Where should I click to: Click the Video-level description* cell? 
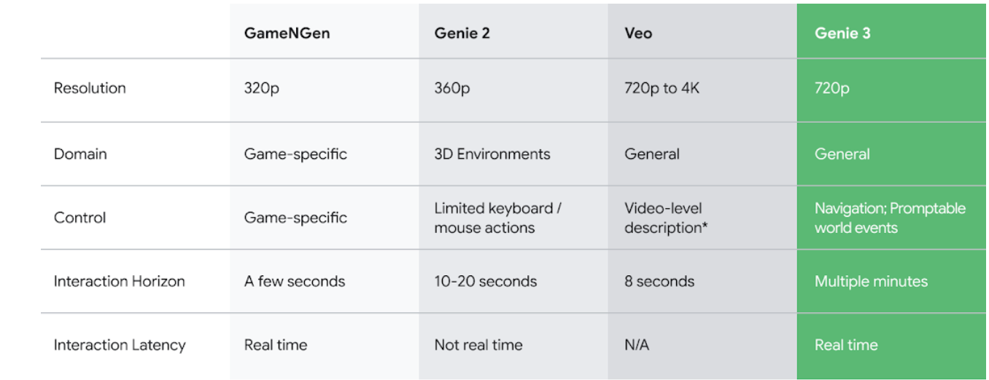(667, 218)
